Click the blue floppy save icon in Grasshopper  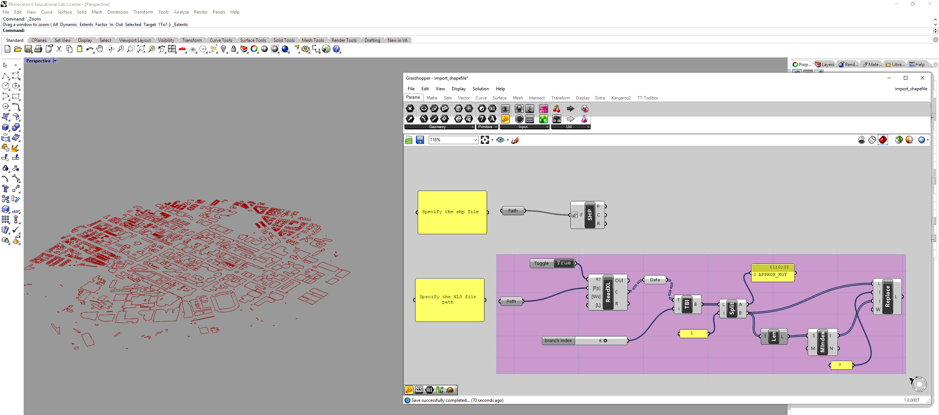pyautogui.click(x=420, y=140)
